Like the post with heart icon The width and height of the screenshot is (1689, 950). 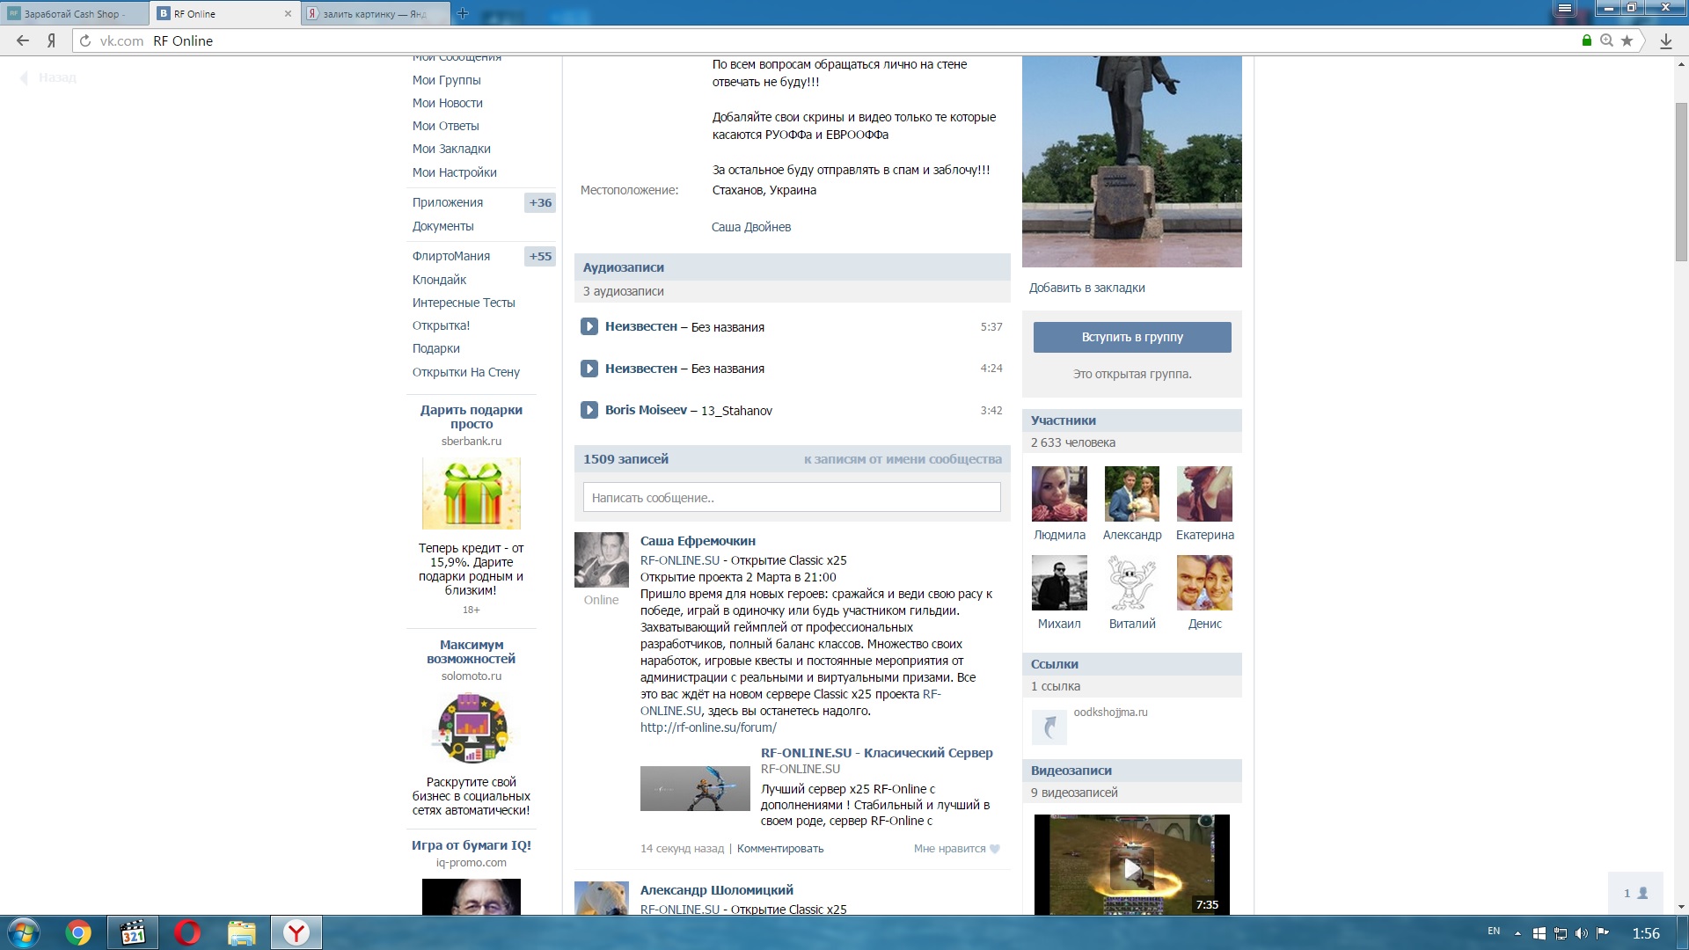[995, 849]
